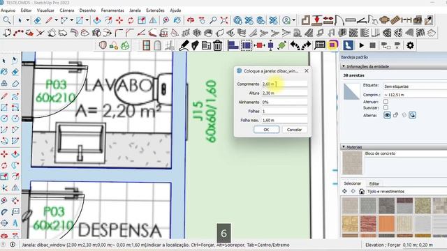
Task: Click the Bloco de concreto material preview
Action: [x=352, y=162]
